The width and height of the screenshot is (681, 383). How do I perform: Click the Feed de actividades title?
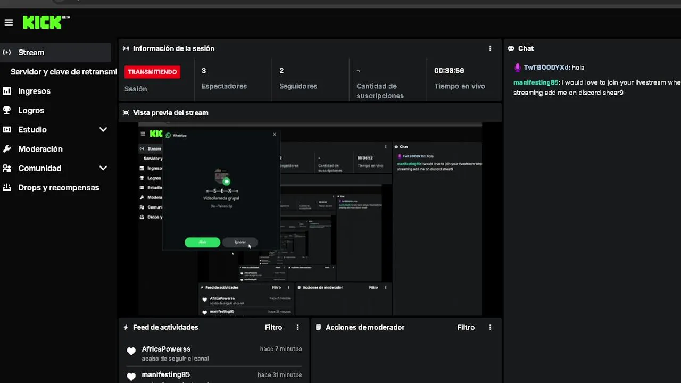point(165,327)
